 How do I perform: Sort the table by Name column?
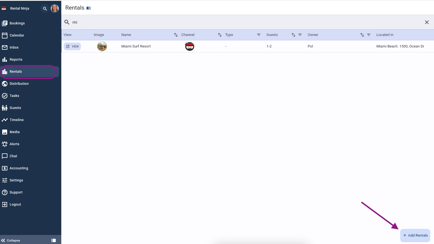click(x=176, y=35)
